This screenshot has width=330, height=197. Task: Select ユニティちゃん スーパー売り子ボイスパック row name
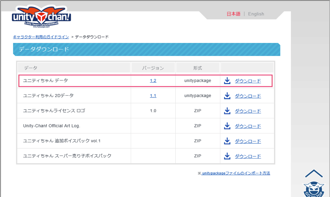pos(67,156)
